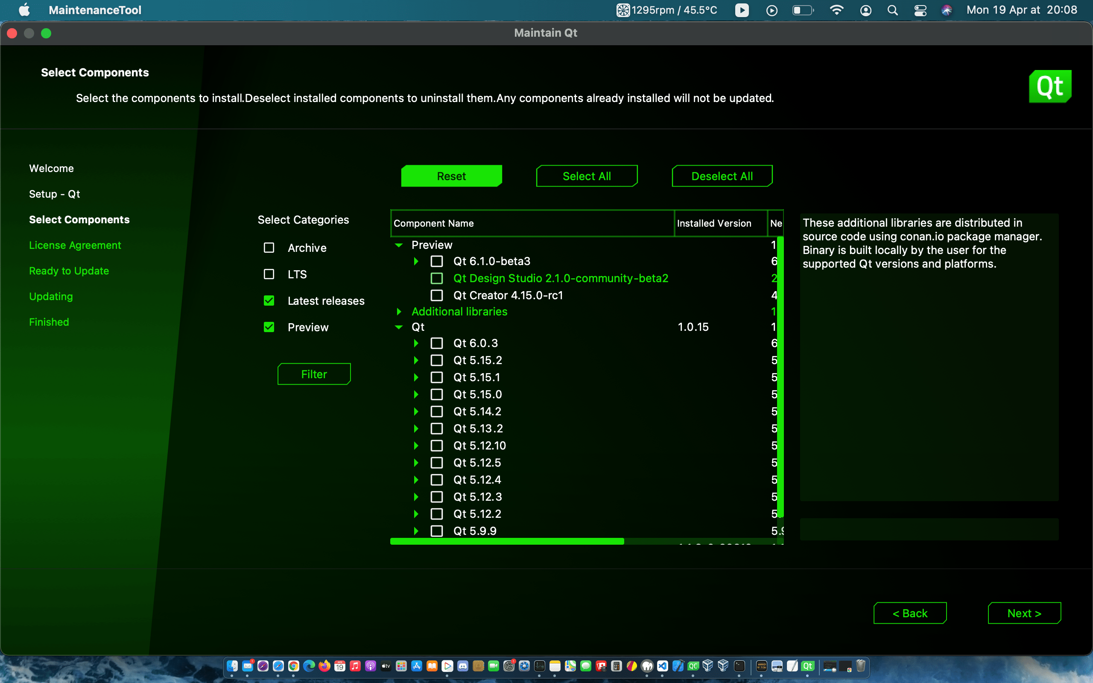Click the 1.0.15 installed version cell
This screenshot has height=683, width=1093.
click(693, 327)
